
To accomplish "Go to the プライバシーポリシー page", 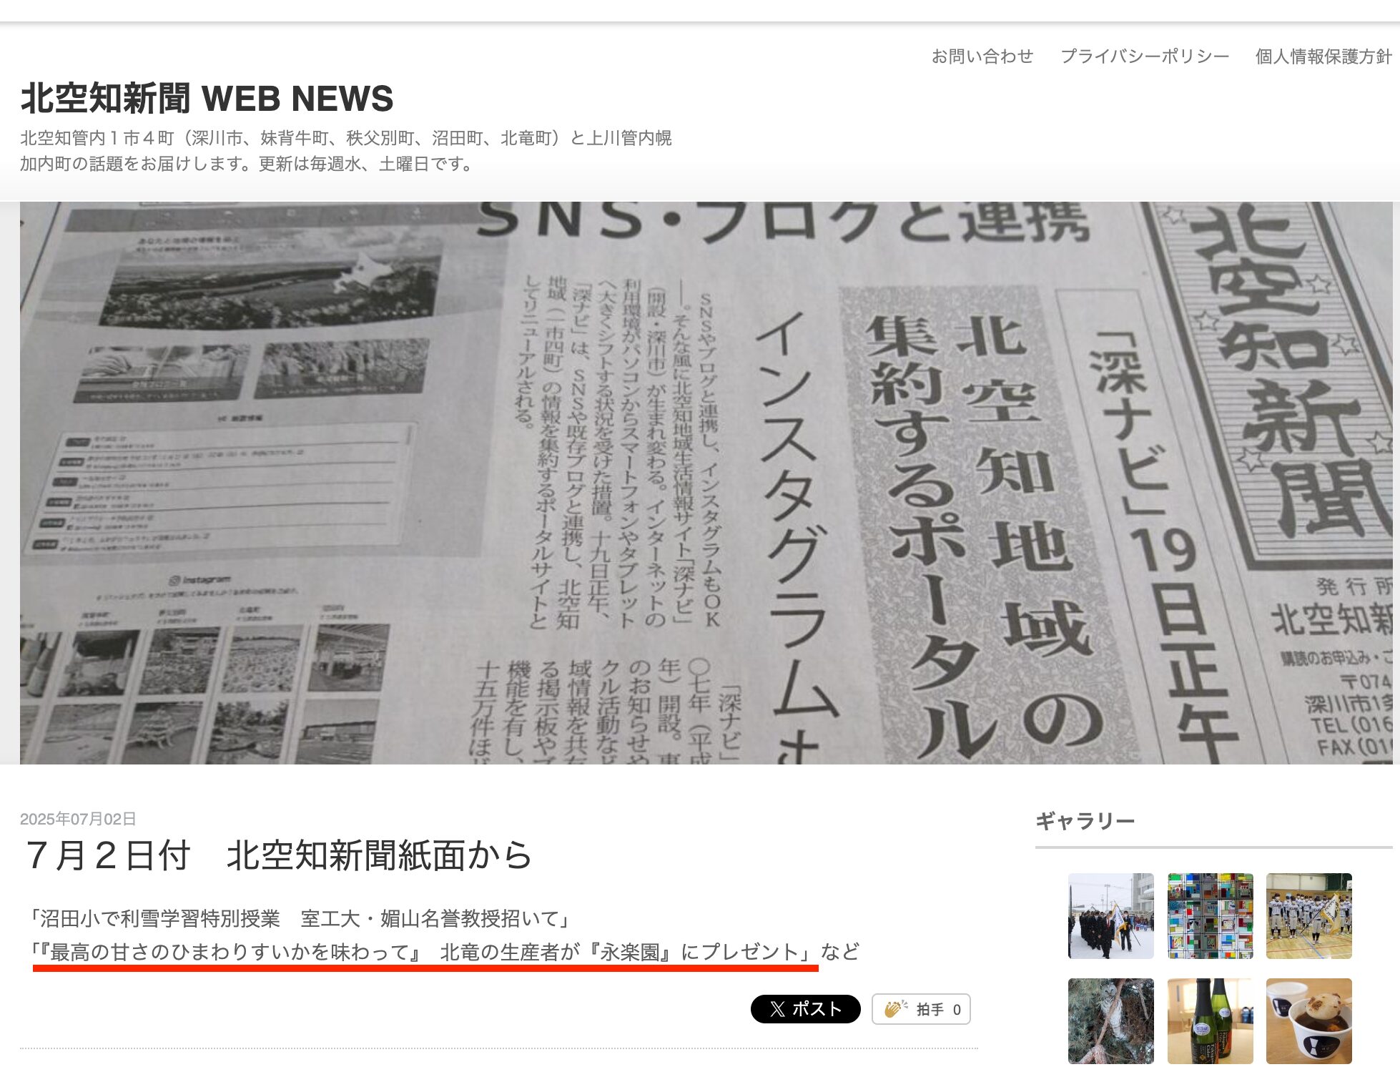I will (1144, 56).
